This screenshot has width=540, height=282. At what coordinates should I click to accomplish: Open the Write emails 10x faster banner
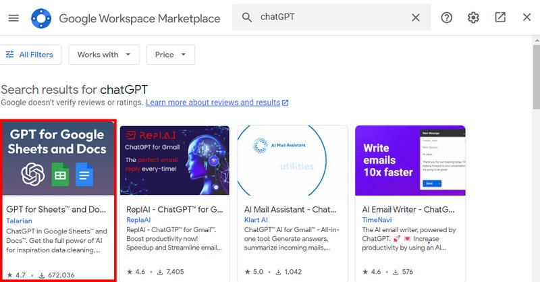[410, 161]
